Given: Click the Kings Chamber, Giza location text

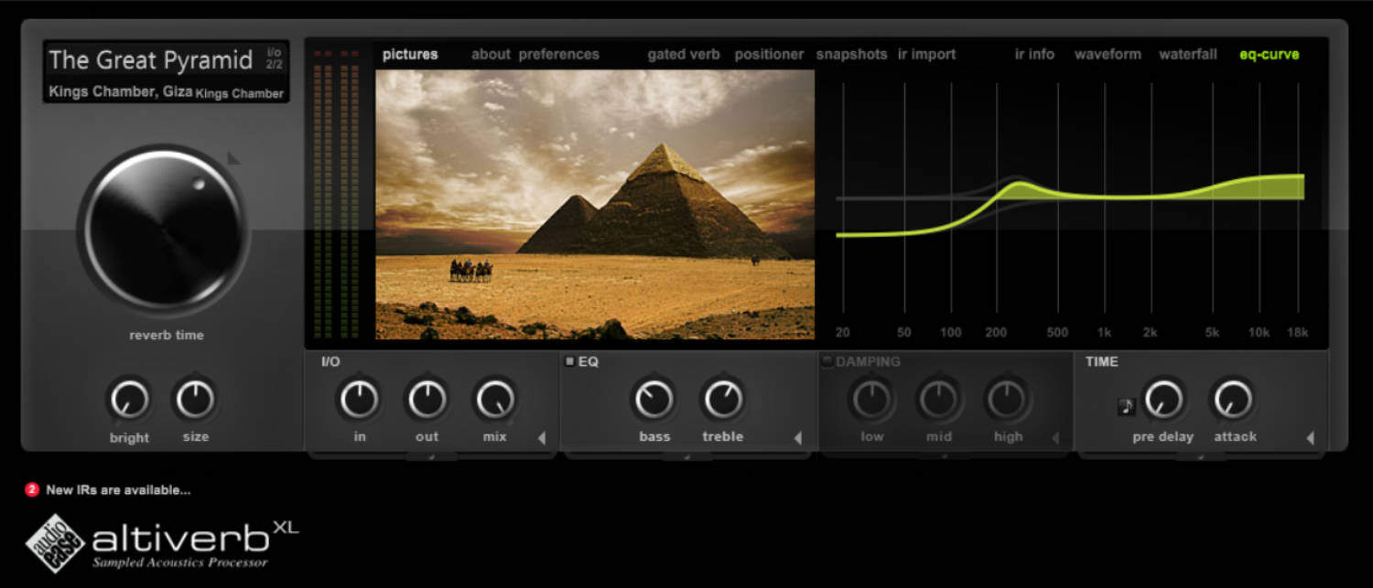Looking at the screenshot, I should [x=120, y=91].
